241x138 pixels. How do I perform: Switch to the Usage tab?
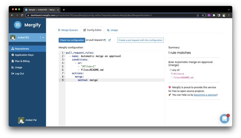click(112, 30)
